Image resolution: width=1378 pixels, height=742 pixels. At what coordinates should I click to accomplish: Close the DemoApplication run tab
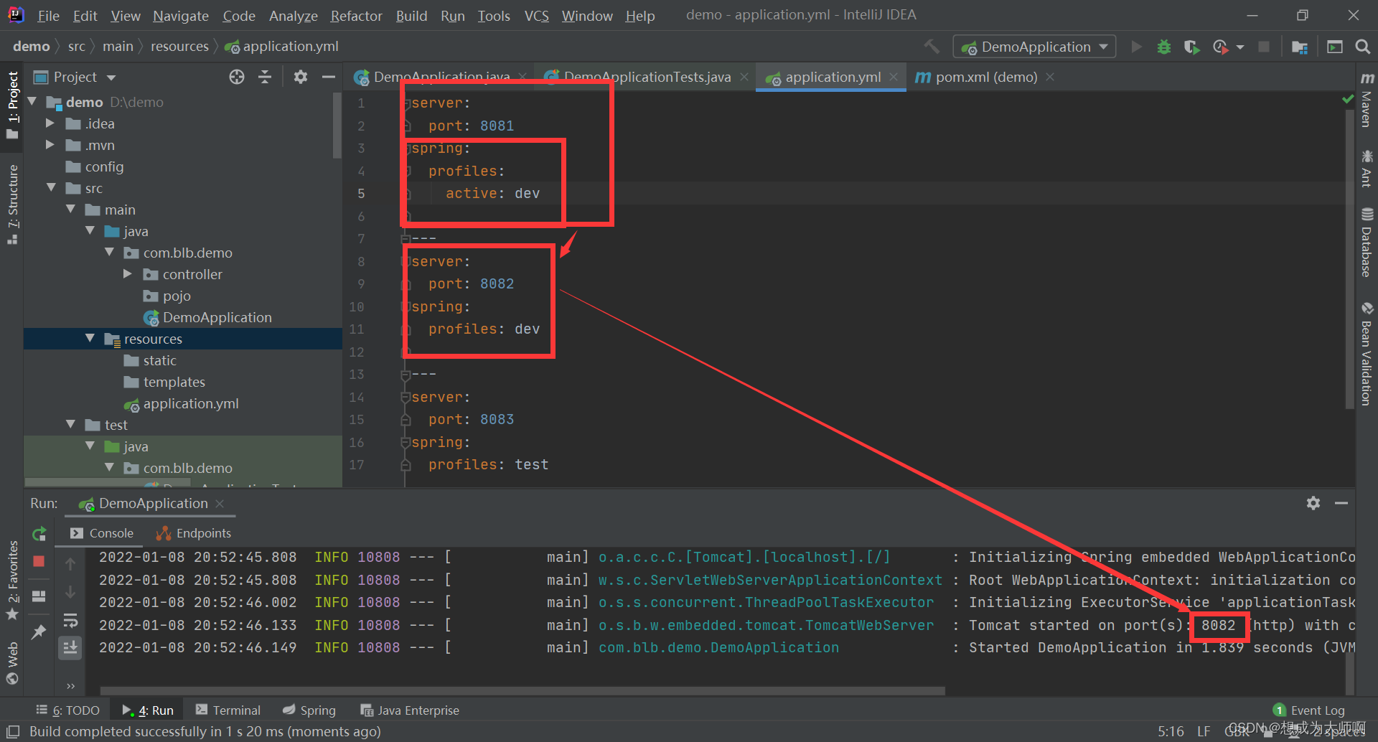point(220,504)
